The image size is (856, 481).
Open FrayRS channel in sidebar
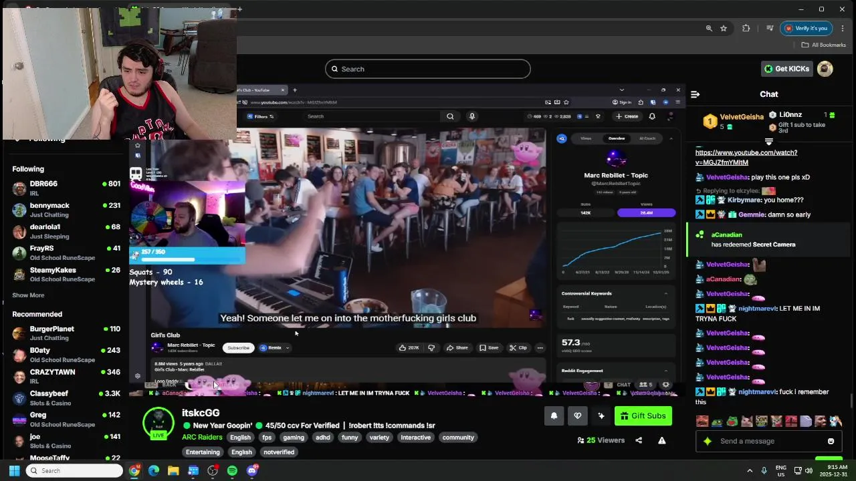click(67, 253)
